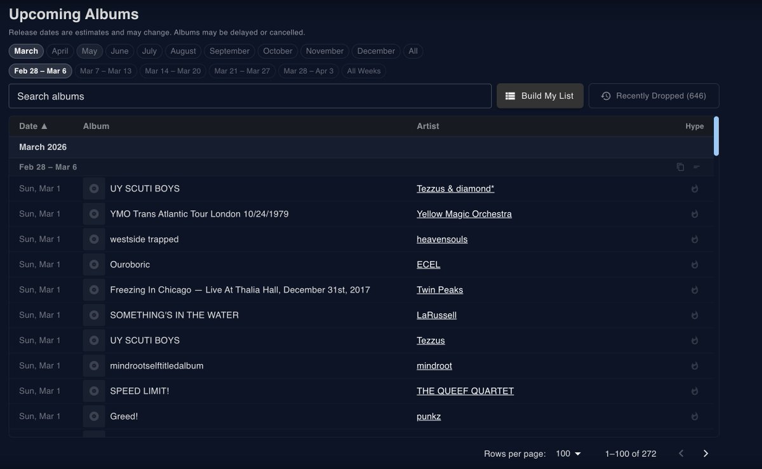The width and height of the screenshot is (762, 469).
Task: Click album art placeholder for westside trapped
Action: 94,239
